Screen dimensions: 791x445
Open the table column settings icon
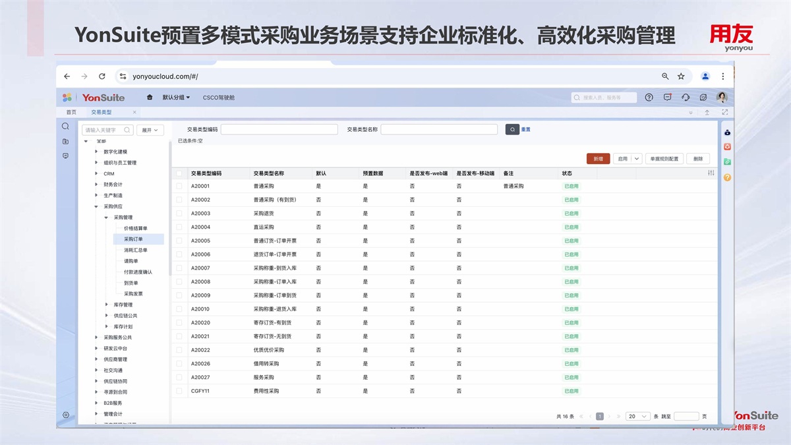[x=711, y=173]
